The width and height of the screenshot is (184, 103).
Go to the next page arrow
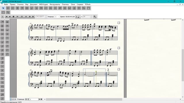pyautogui.click(x=39, y=99)
